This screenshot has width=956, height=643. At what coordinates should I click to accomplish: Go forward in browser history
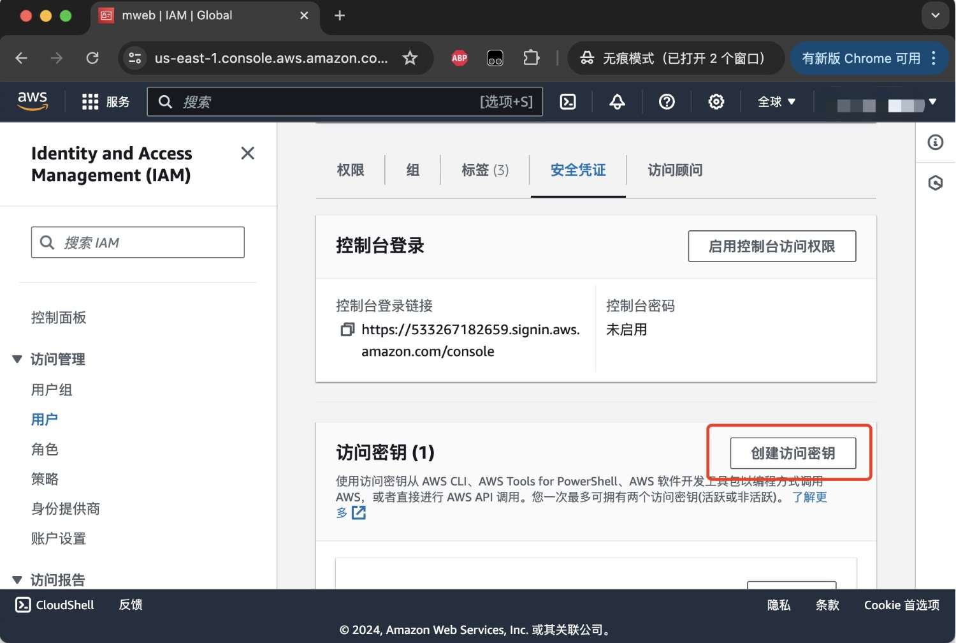tap(57, 58)
